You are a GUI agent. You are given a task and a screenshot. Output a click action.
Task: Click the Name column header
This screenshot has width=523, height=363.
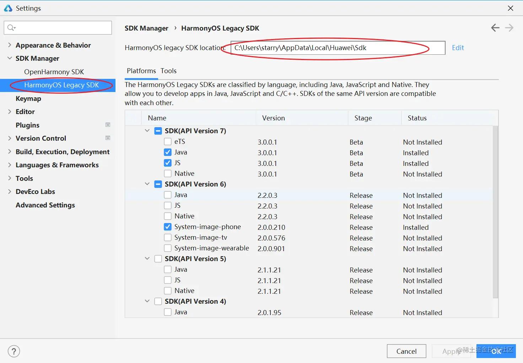click(x=199, y=118)
